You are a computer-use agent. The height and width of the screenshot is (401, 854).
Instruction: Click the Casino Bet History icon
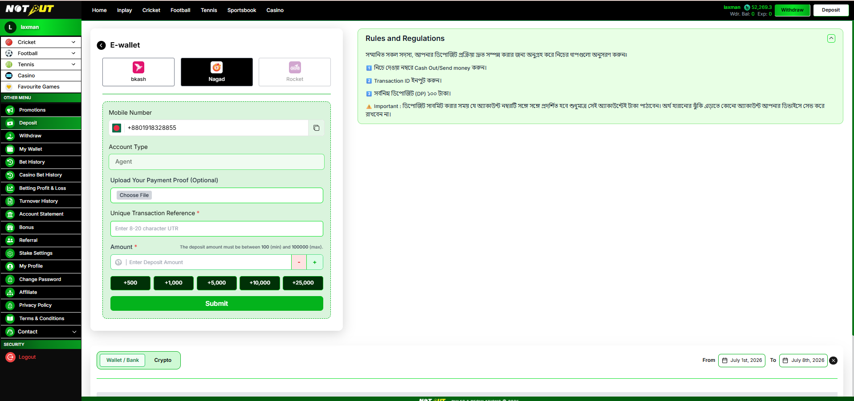click(x=10, y=175)
